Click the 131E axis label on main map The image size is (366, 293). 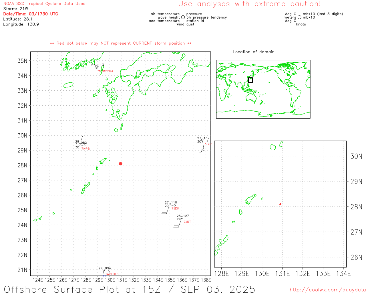click(x=122, y=280)
